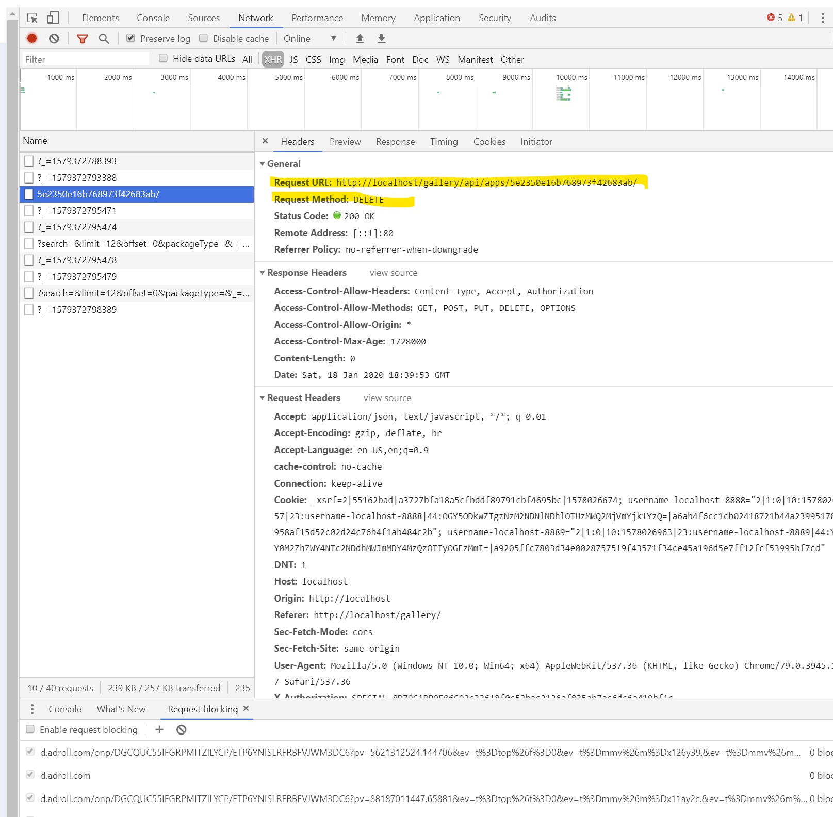
Task: Click view source beside Request Headers
Action: [387, 397]
